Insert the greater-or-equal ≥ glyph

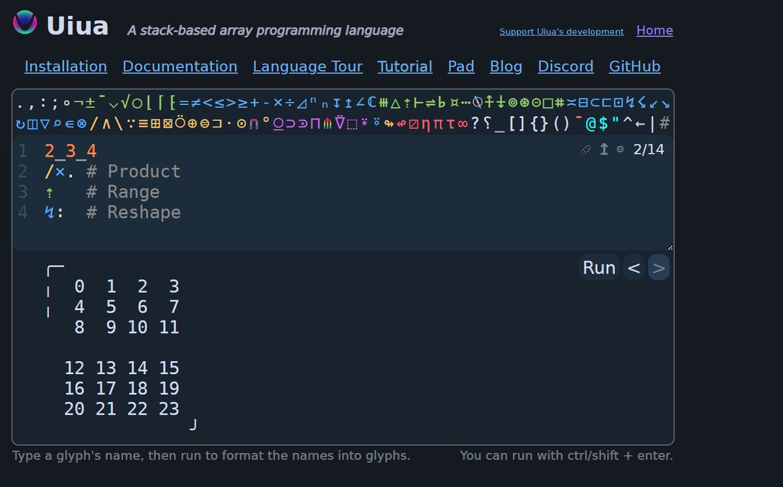[x=243, y=102]
